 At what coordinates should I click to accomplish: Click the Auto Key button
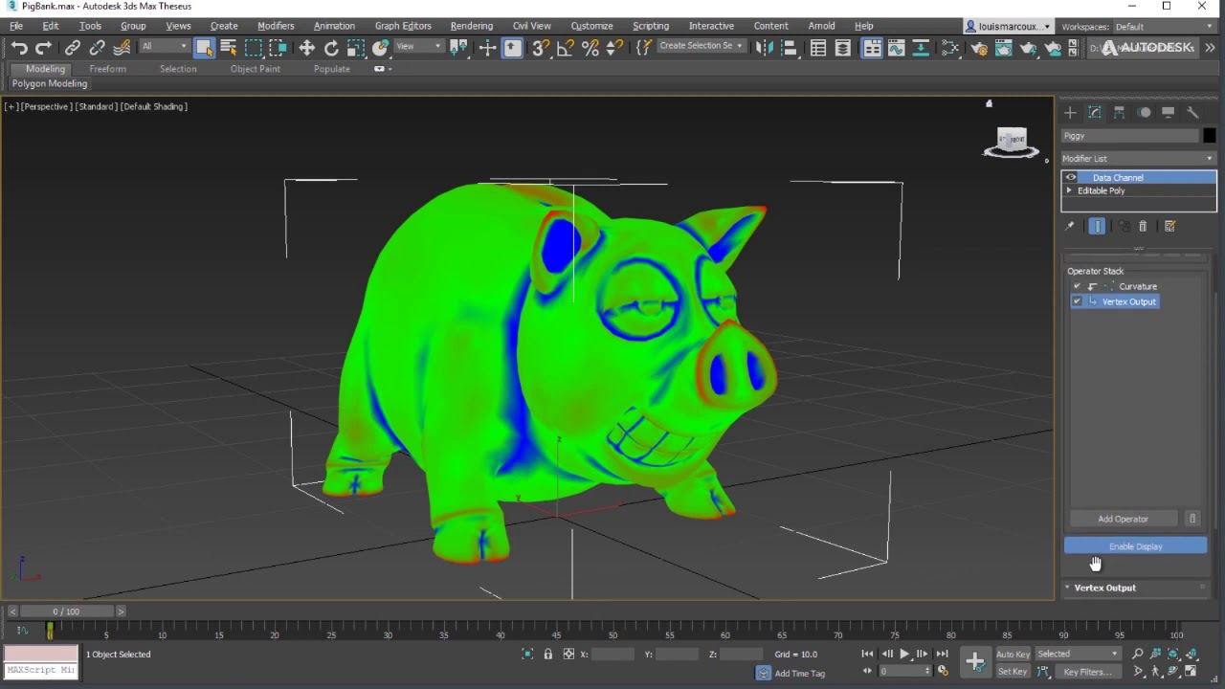pyautogui.click(x=1013, y=655)
